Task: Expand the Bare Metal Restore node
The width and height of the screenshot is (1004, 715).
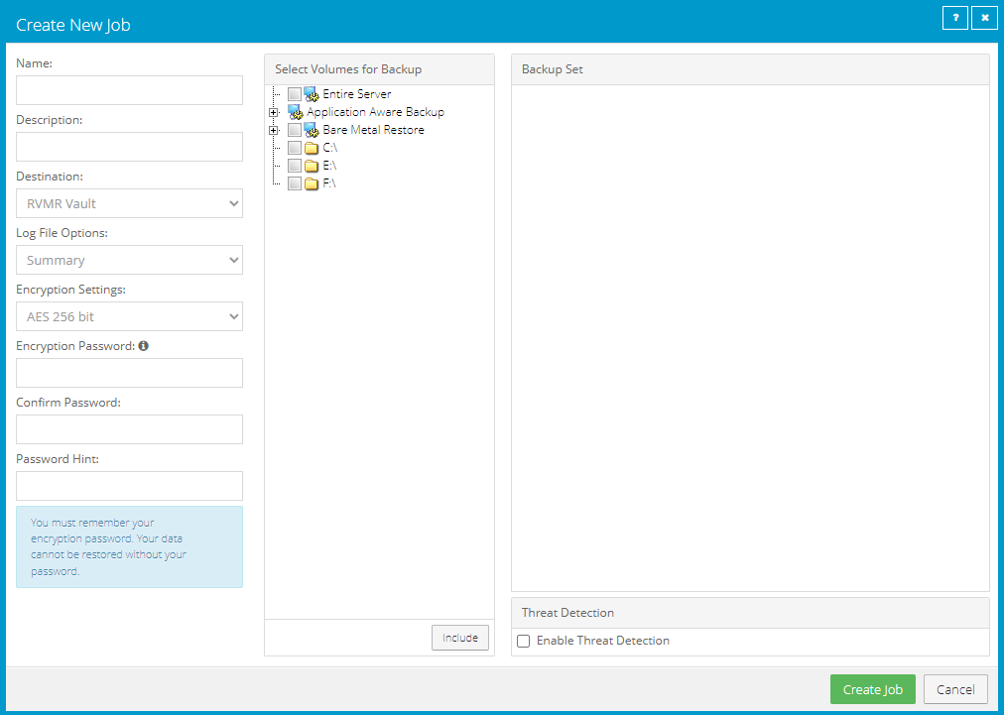Action: pos(275,129)
